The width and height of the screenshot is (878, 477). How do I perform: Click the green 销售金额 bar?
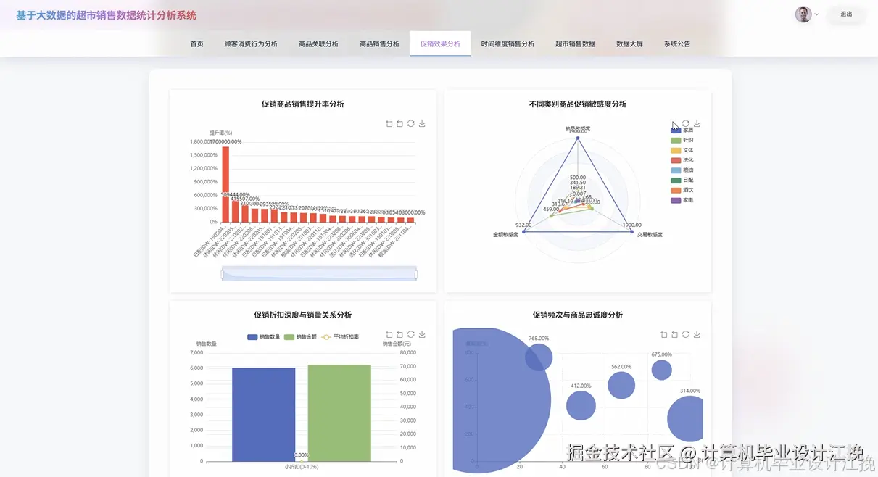pyautogui.click(x=339, y=413)
